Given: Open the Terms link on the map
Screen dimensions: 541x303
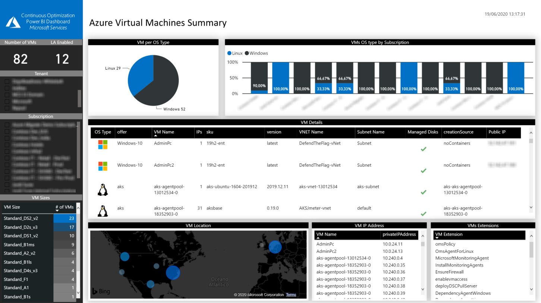Looking at the screenshot, I should click(291, 295).
